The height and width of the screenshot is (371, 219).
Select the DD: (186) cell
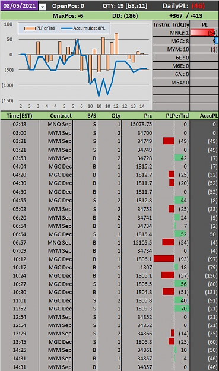(125, 16)
